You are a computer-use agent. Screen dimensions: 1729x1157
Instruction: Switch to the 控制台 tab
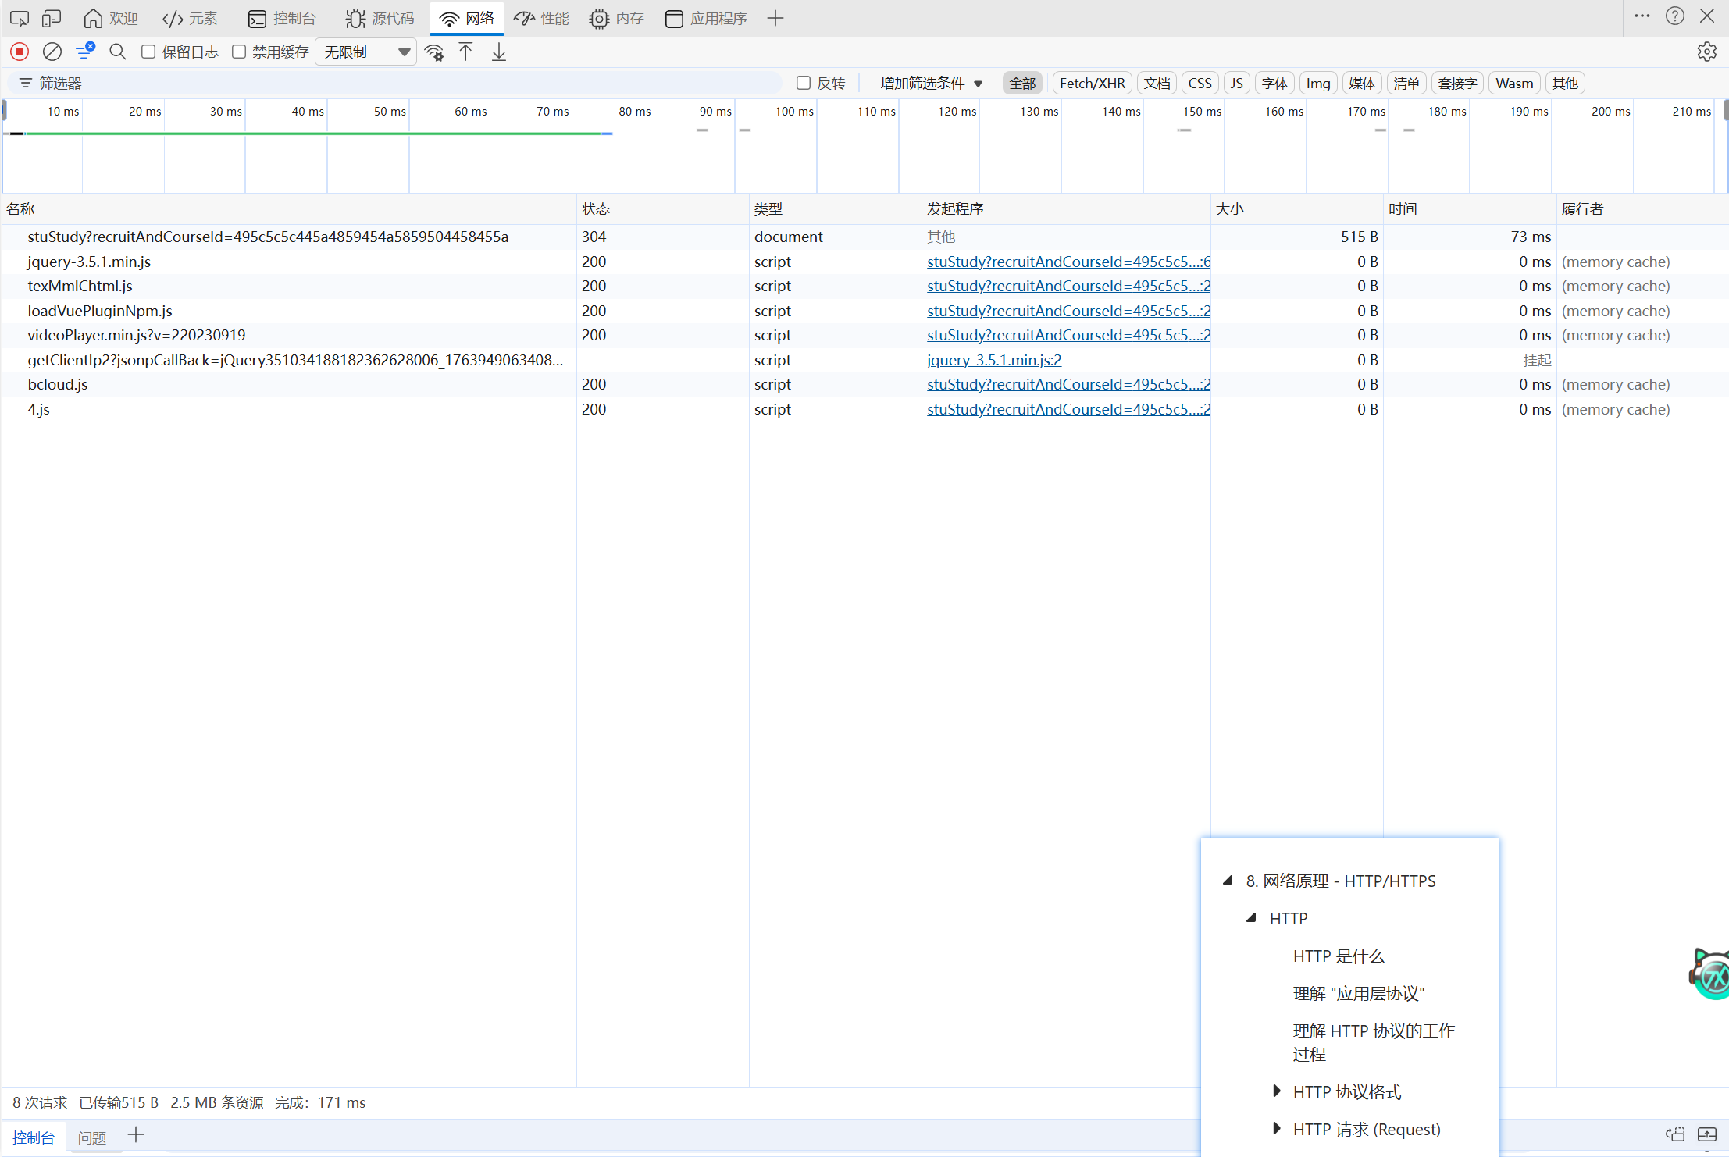282,18
